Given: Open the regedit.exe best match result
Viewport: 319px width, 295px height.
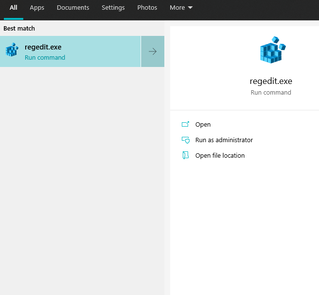Looking at the screenshot, I should pos(70,51).
